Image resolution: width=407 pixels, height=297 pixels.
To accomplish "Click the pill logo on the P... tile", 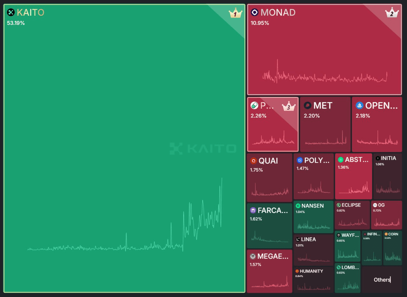I will click(x=254, y=105).
